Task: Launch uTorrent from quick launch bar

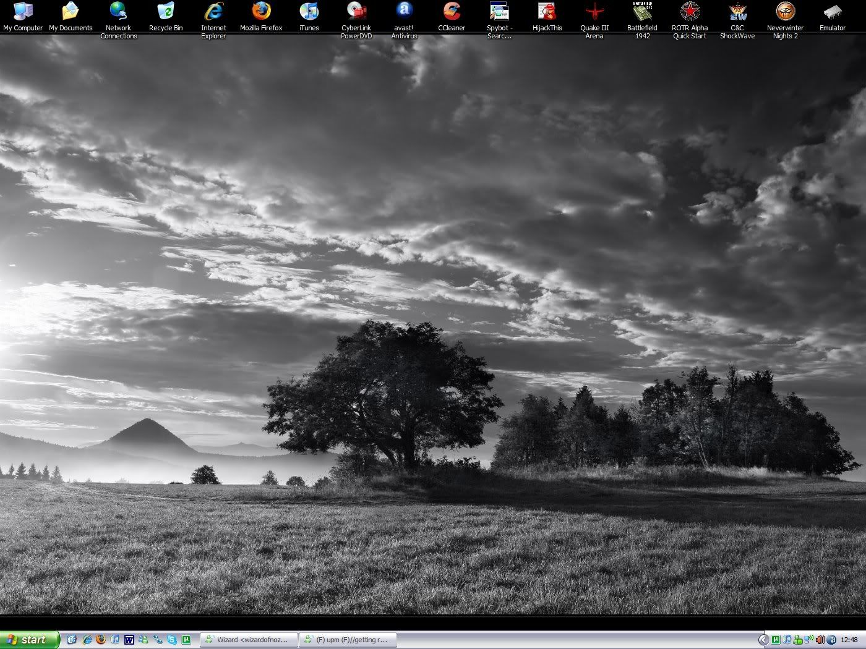Action: [x=186, y=640]
